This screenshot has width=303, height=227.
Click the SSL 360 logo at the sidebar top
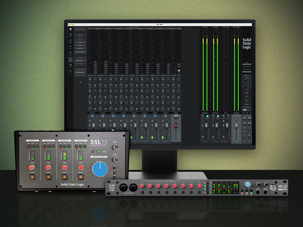tap(70, 29)
